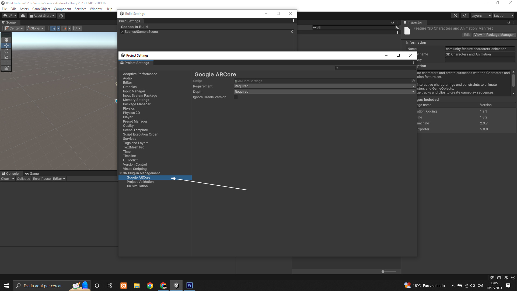Enable Ignore Gradle Version checkbox
The width and height of the screenshot is (517, 291).
[236, 97]
